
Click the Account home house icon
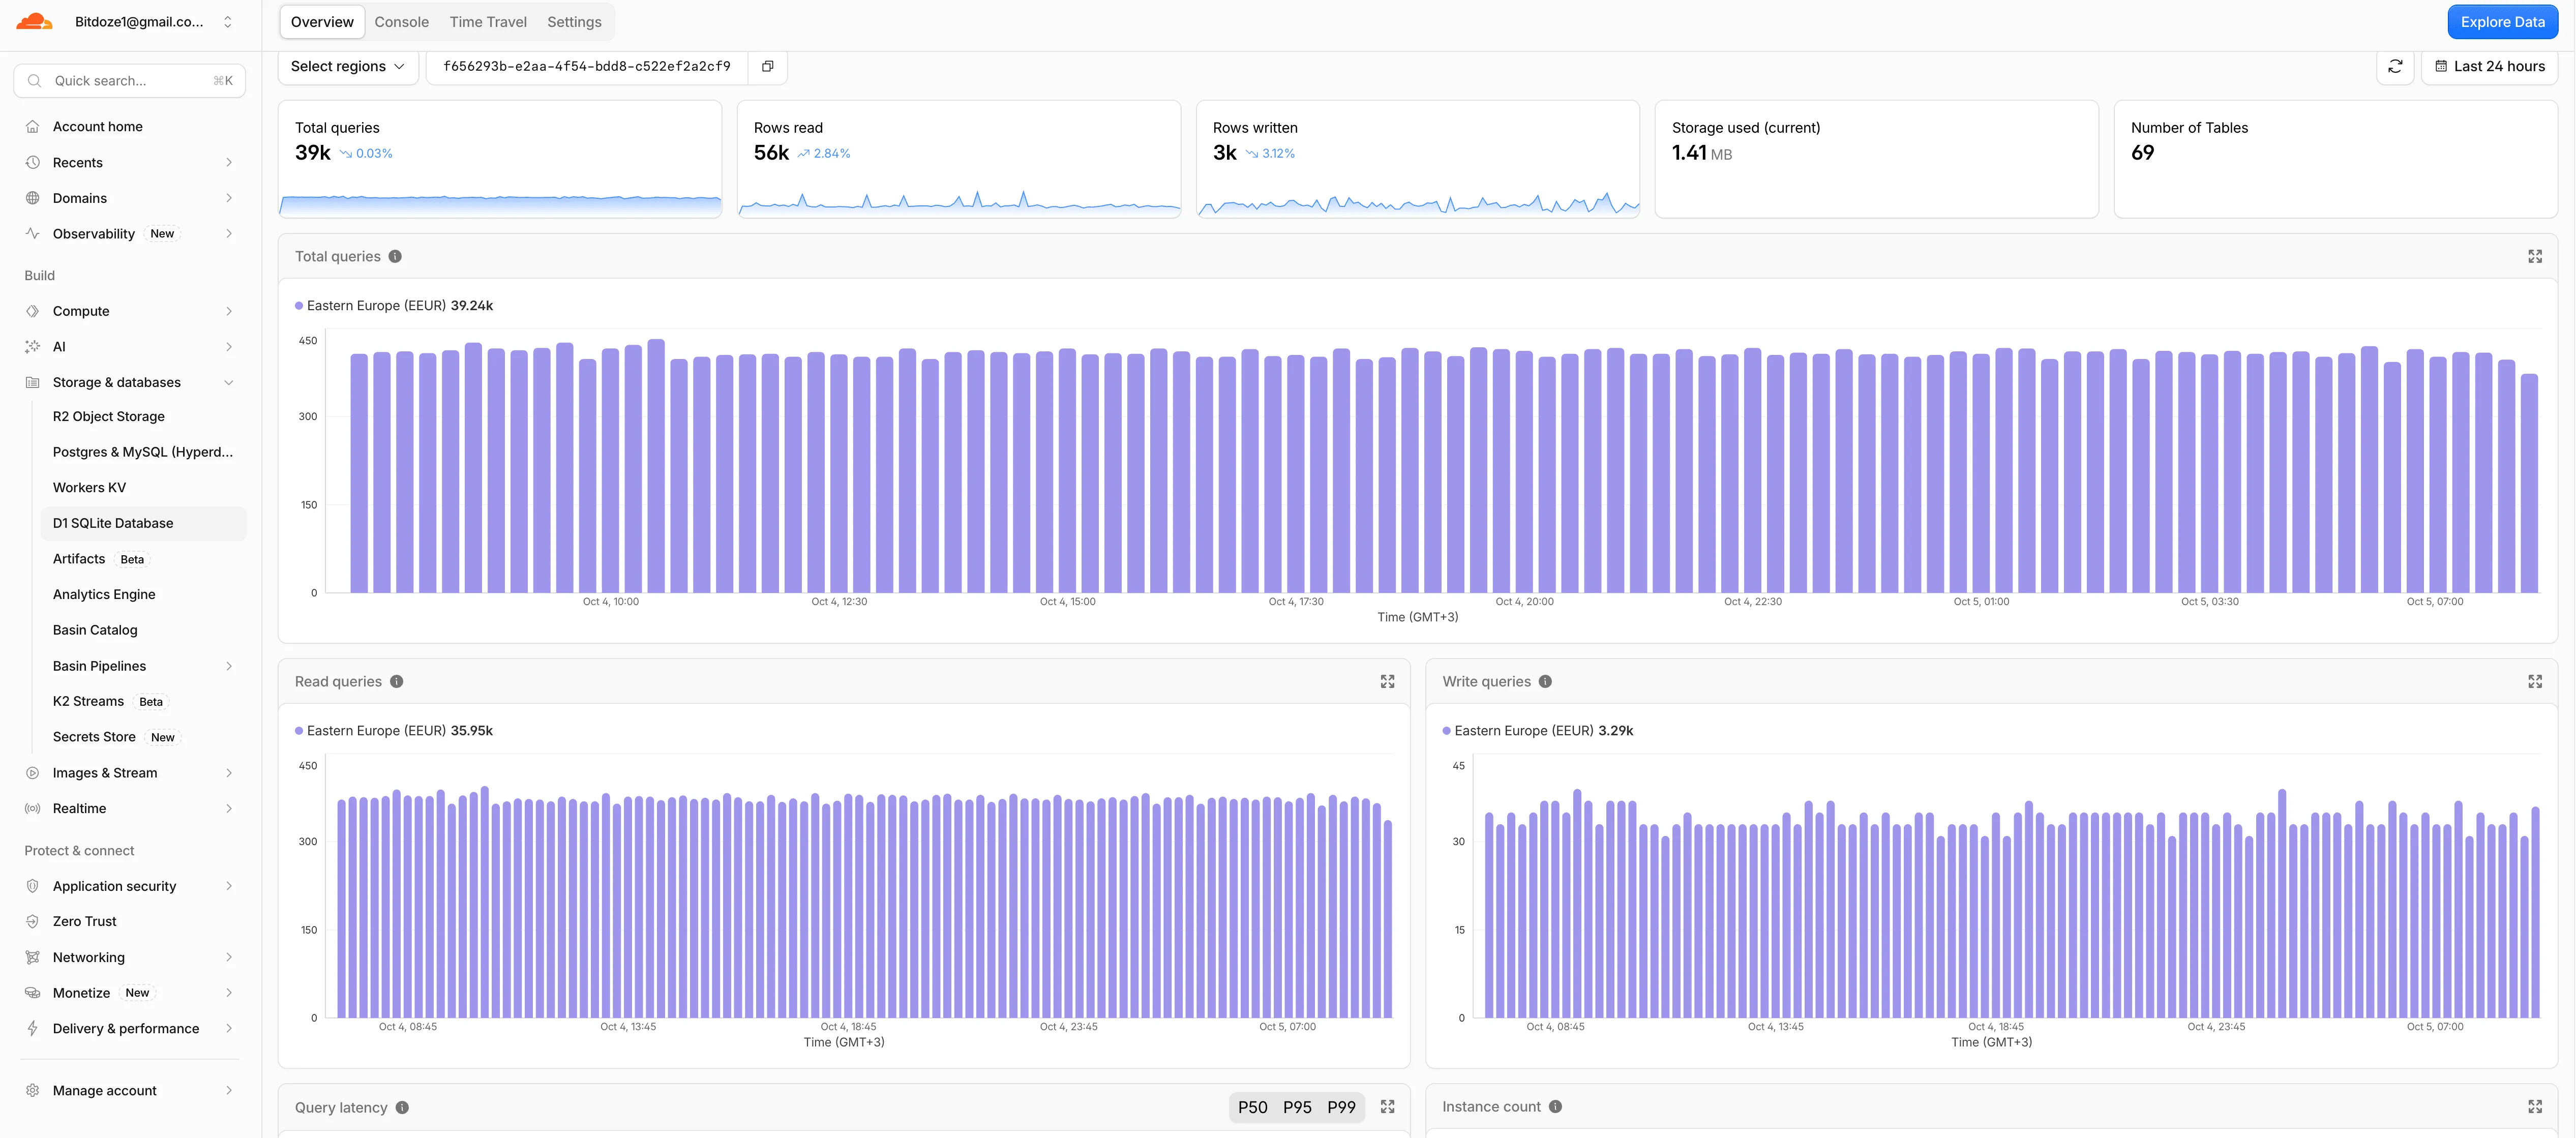tap(32, 126)
